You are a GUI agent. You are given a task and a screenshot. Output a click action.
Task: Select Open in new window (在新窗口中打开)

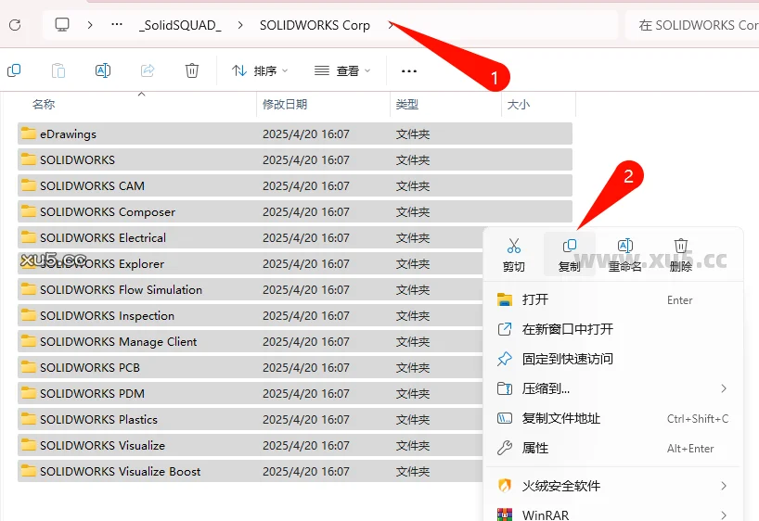coord(567,329)
